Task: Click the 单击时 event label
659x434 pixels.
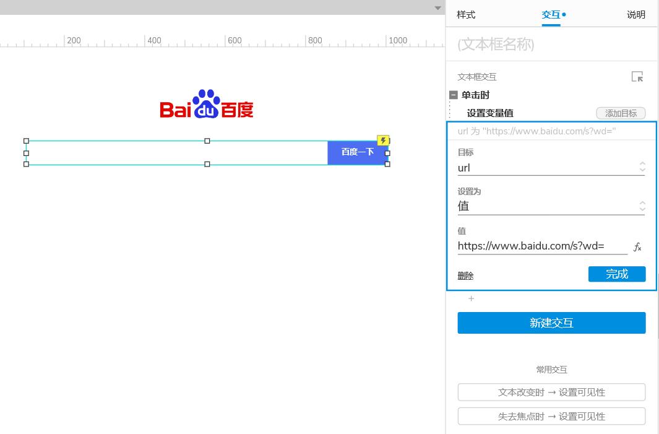Action: coord(475,95)
